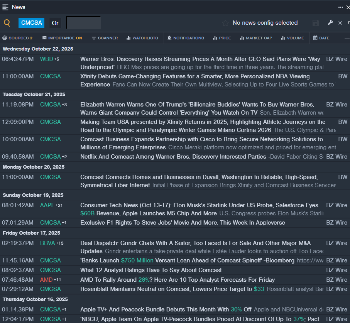Screen dimensions: 350x323
Task: Open the Watchlists filter dropdown
Action: click(x=142, y=38)
